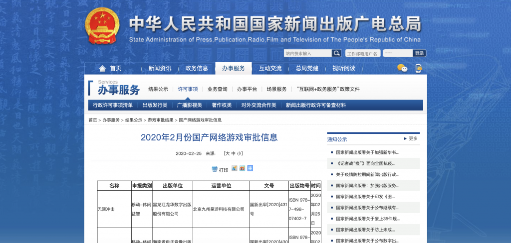The width and height of the screenshot is (511, 243).
Task: Share article via Sina Weibo icon
Action: click(x=242, y=169)
